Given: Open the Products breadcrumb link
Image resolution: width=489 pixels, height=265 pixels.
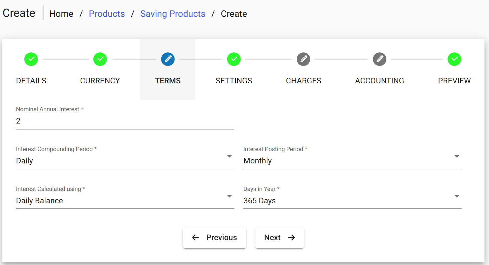Looking at the screenshot, I should 107,14.
